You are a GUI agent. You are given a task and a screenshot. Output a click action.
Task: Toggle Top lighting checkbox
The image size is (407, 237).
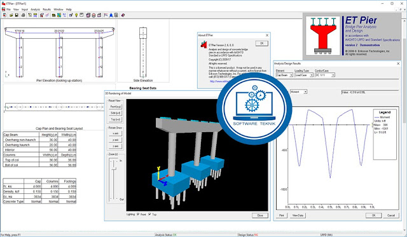pos(149,214)
